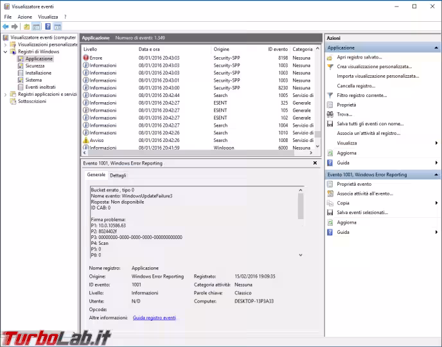Click Importa visualizzazione personalizzata action
The height and width of the screenshot is (347, 442).
[378, 76]
